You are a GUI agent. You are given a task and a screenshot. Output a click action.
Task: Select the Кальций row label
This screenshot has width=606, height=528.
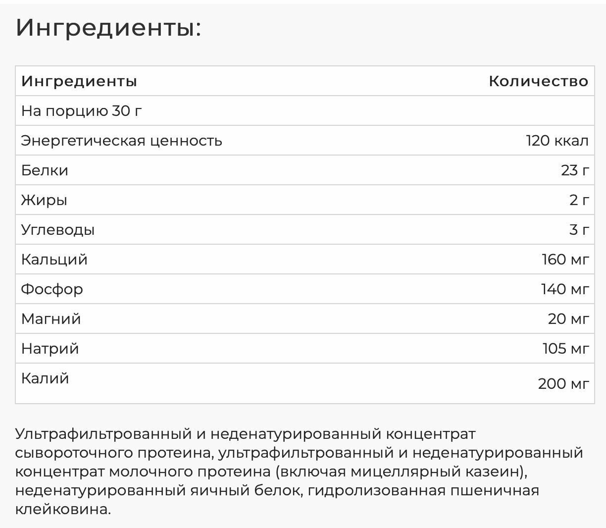click(54, 260)
